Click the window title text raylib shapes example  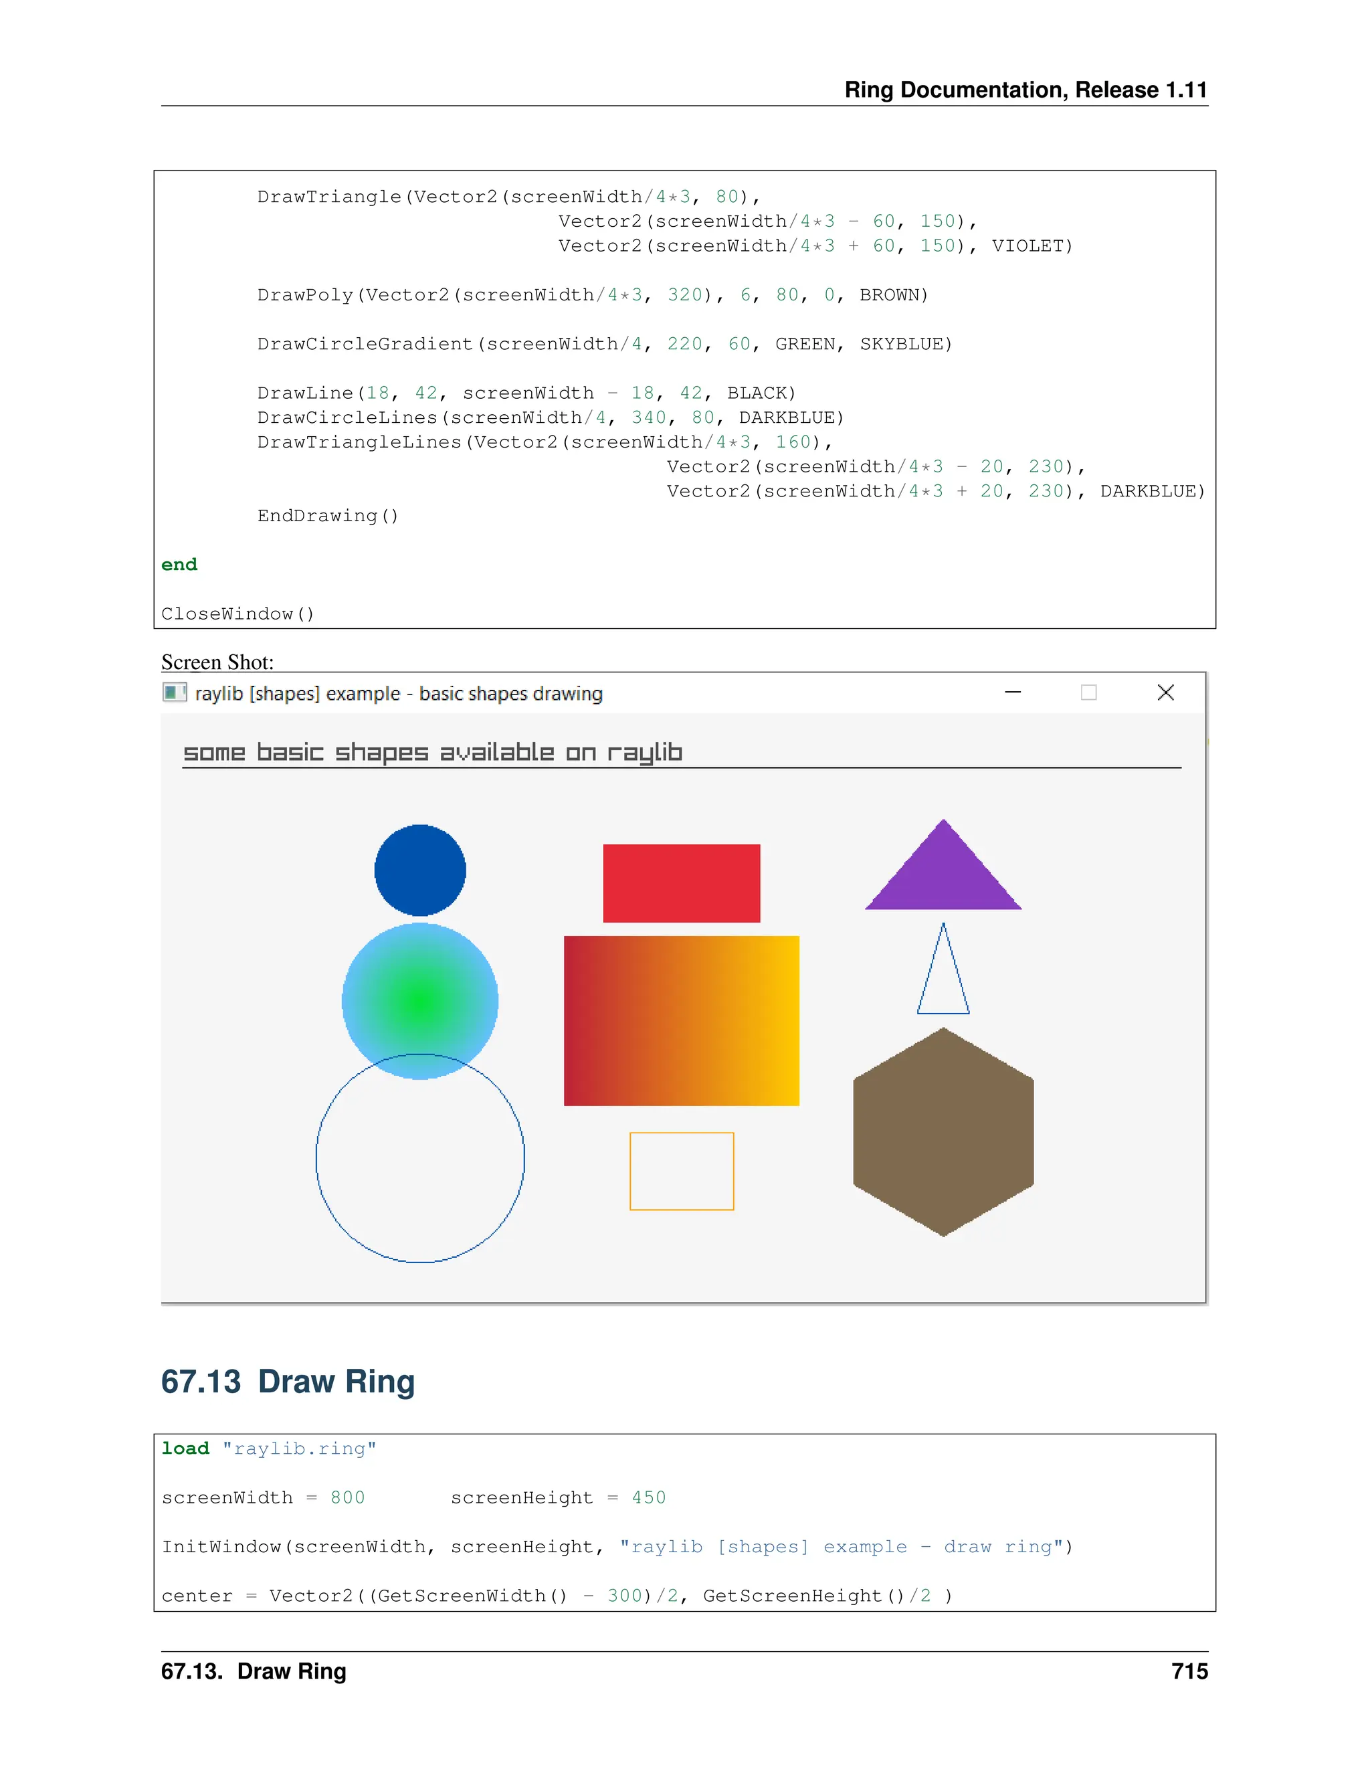point(399,694)
